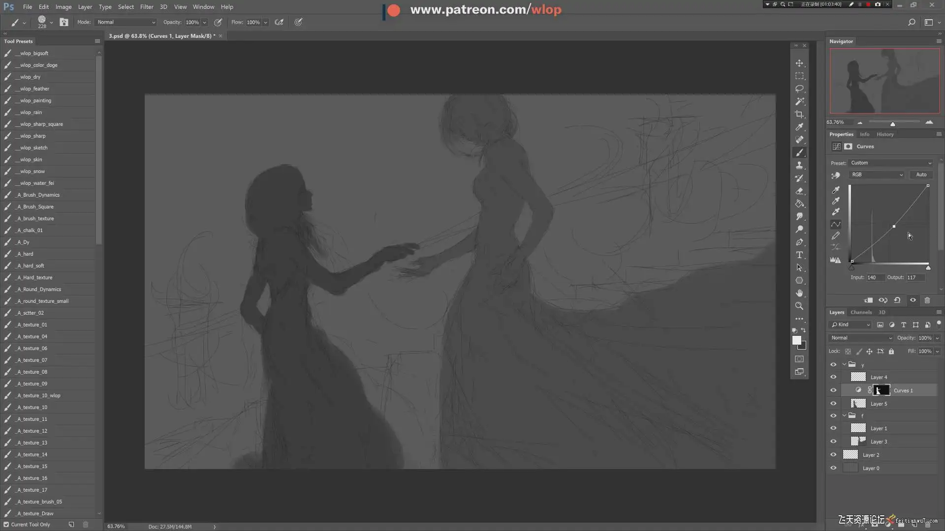The height and width of the screenshot is (531, 945).
Task: Open the brush Mode dropdown
Action: click(126, 22)
